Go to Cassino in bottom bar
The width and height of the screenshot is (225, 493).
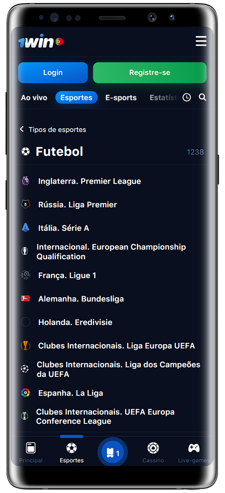tap(153, 453)
